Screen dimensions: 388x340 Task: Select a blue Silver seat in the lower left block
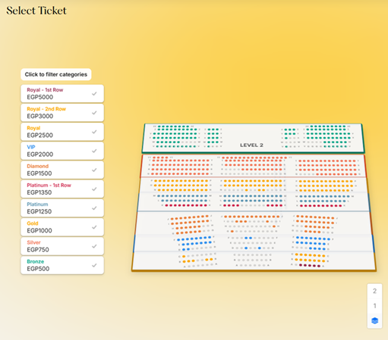192,239
